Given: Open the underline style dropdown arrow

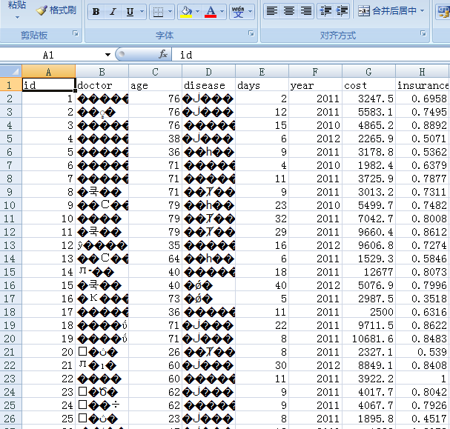Looking at the screenshot, I should (142, 12).
